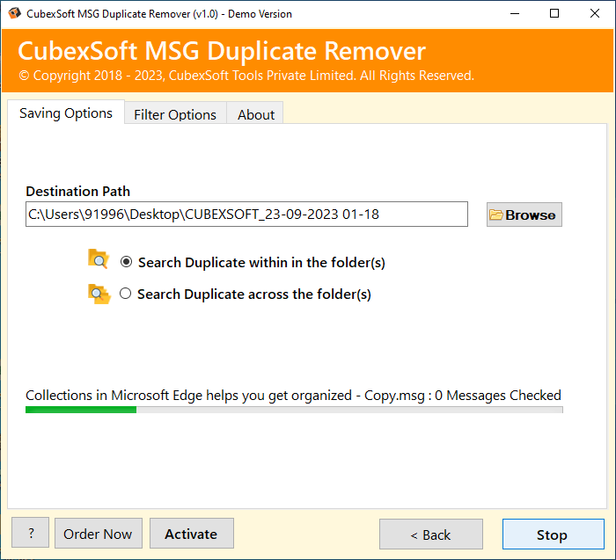Click the multi-folder icon beside across-folder option
This screenshot has width=616, height=560.
(98, 294)
